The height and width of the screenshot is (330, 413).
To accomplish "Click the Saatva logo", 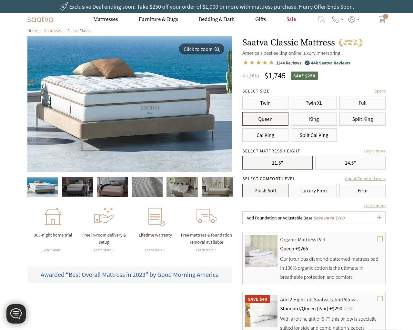I will 40,19.
